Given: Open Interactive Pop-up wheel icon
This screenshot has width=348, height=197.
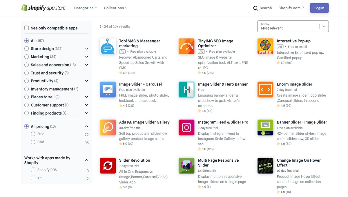Looking at the screenshot, I should (265, 46).
